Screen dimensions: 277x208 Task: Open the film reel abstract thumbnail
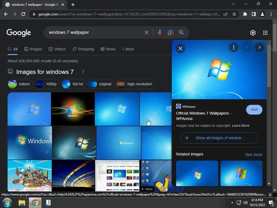(x=74, y=175)
